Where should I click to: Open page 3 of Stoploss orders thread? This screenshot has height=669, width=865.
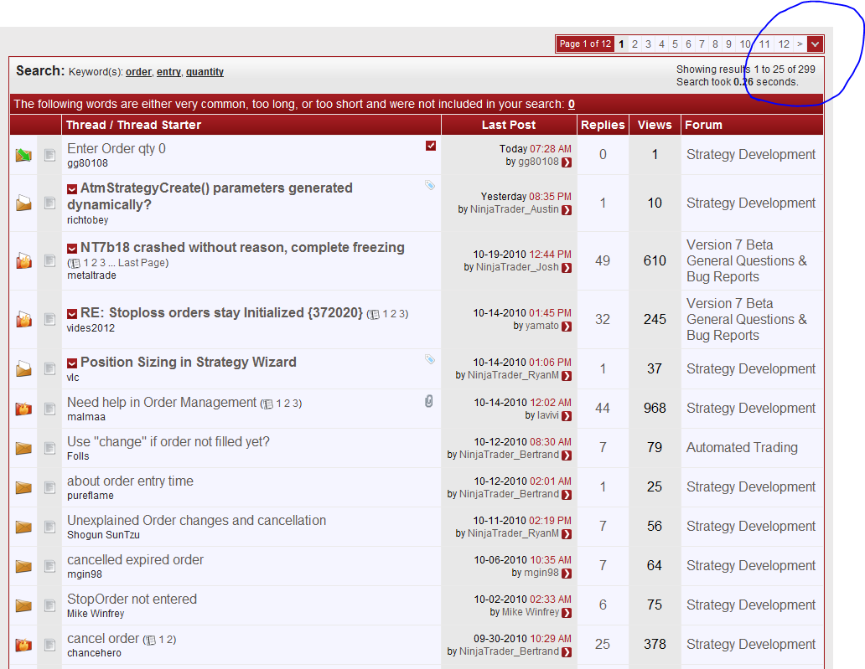point(401,313)
